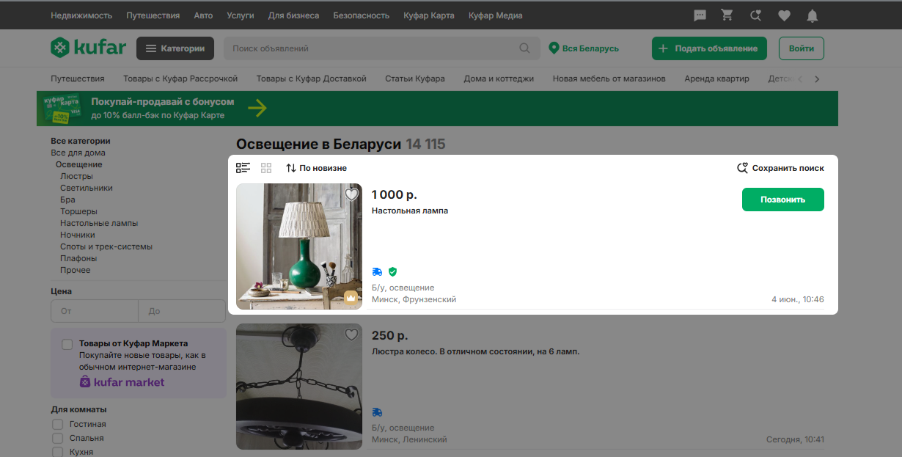Open Авто in top menu
902x457 pixels.
[203, 15]
